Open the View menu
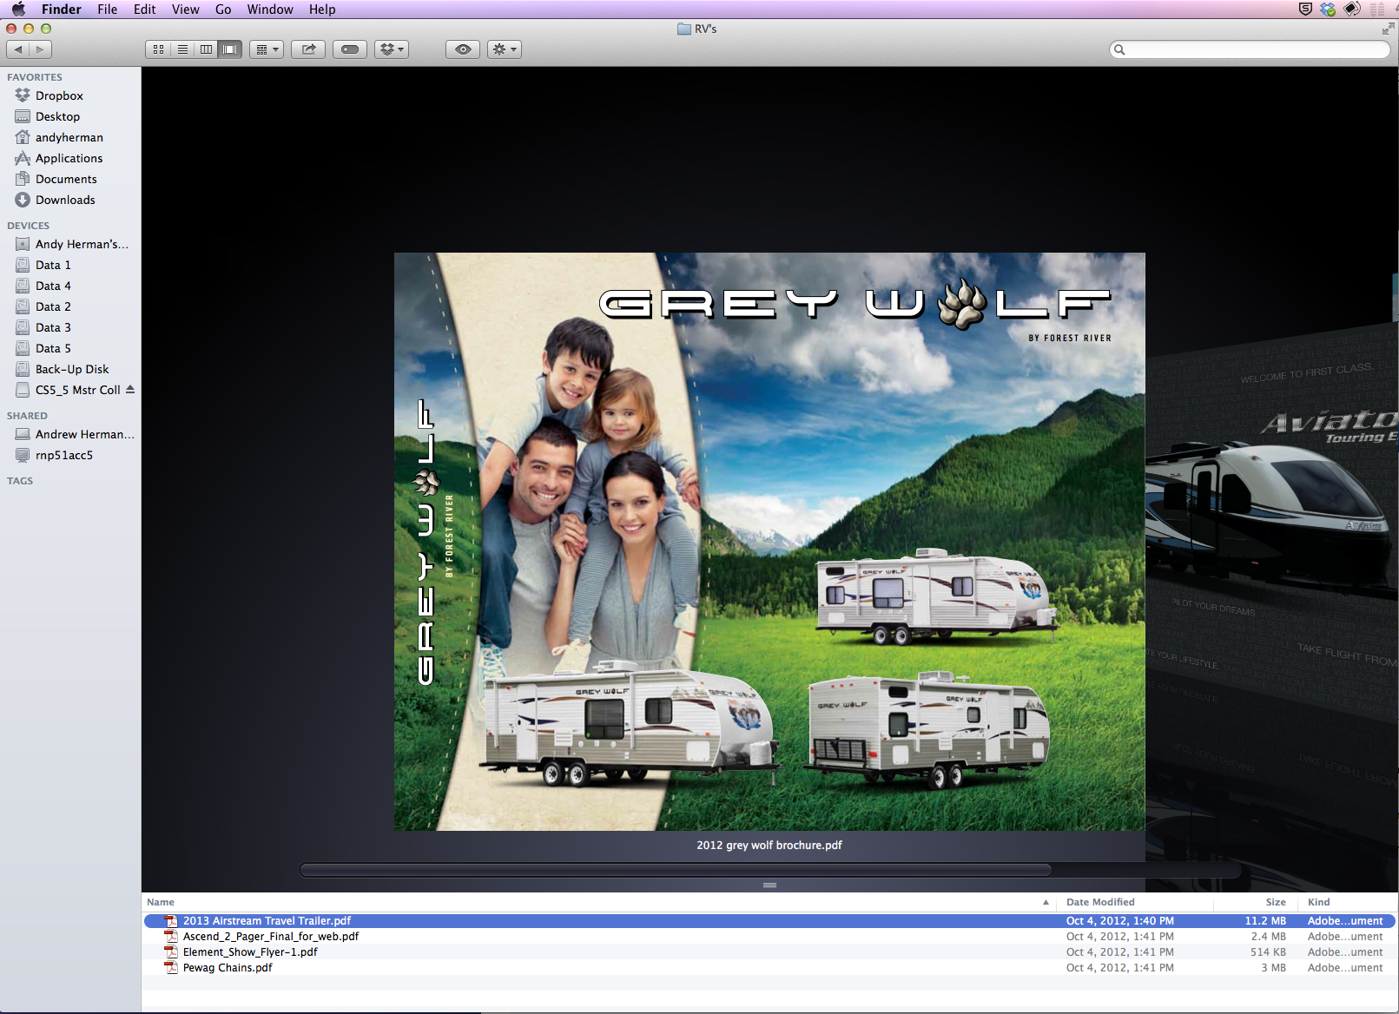This screenshot has width=1399, height=1014. point(186,10)
